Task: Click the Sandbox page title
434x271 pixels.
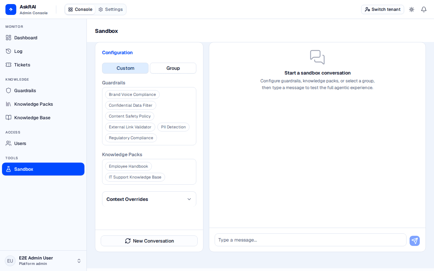Action: pyautogui.click(x=106, y=31)
